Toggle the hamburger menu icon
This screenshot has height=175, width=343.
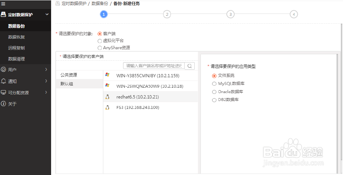tap(3, 4)
